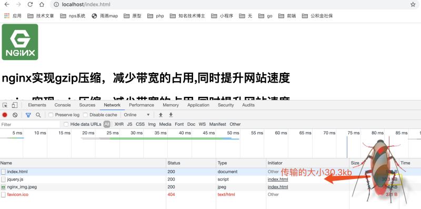Open the nps系统 bookmark folder

click(x=73, y=16)
